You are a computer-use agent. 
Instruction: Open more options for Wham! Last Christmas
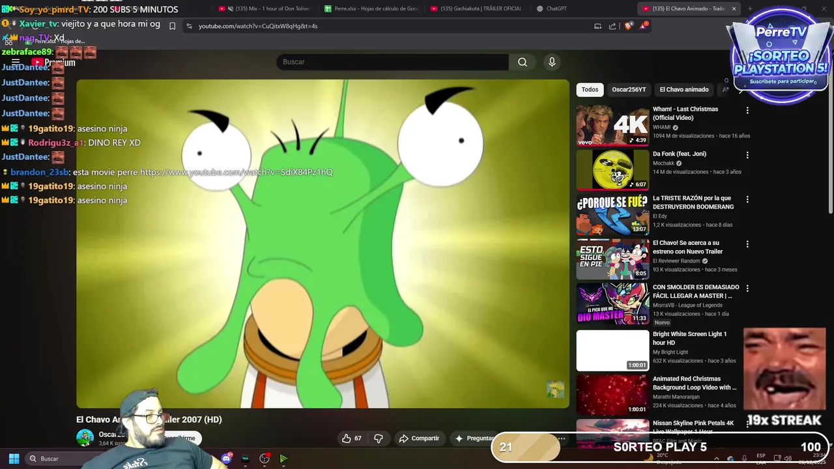(747, 111)
